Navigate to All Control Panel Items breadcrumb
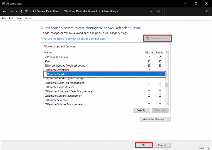Screen dimensions: 212x150 point(46,11)
